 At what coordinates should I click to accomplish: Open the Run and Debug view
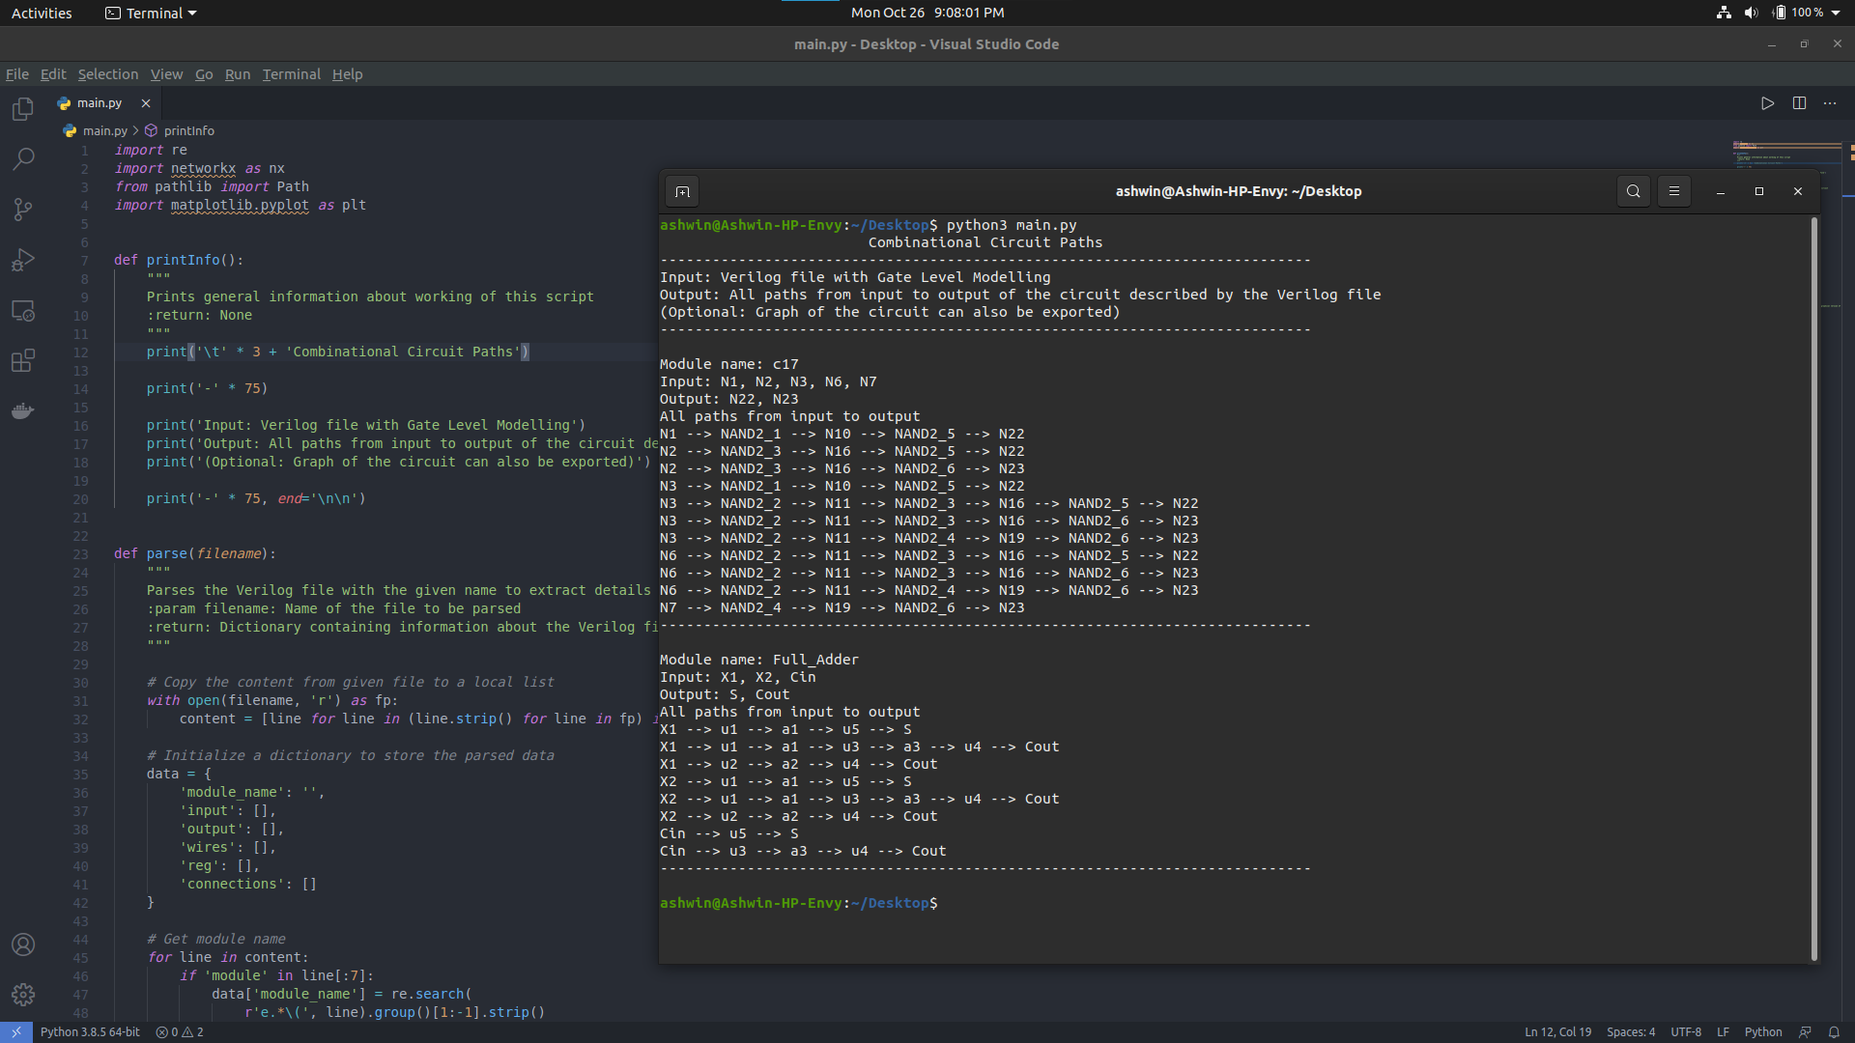(23, 260)
